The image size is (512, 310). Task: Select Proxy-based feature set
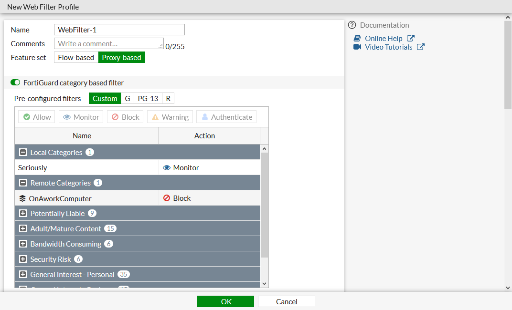(x=121, y=57)
